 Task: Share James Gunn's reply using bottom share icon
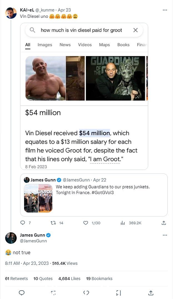coord(151,293)
